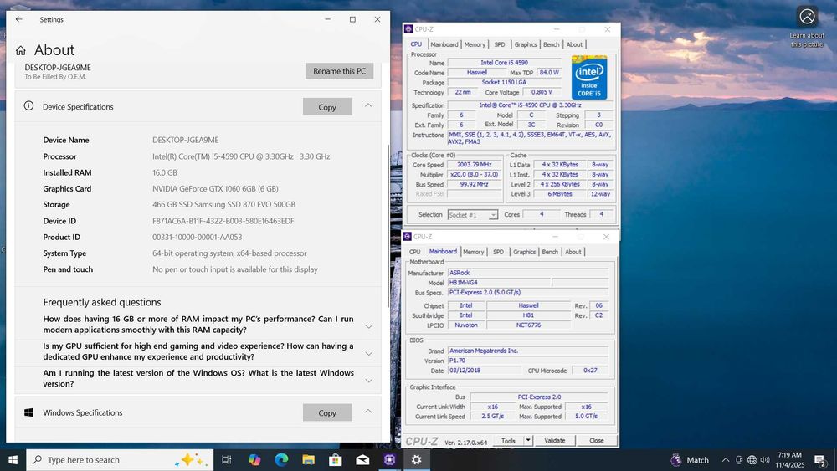837x471 pixels.
Task: Collapse the Windows Specifications section
Action: tap(368, 412)
